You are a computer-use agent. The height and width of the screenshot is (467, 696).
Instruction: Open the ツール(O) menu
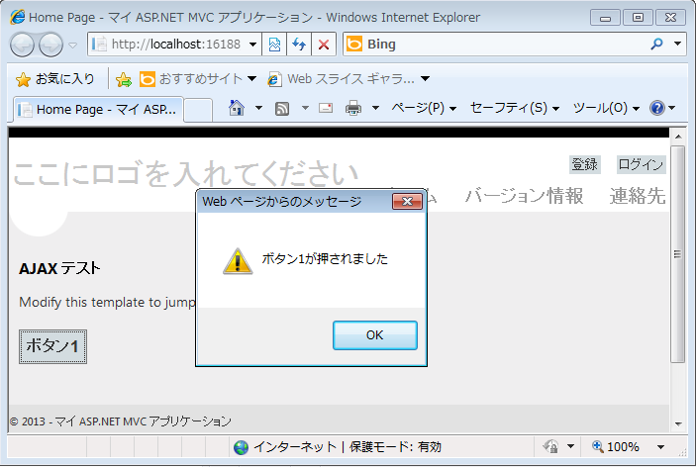point(606,108)
